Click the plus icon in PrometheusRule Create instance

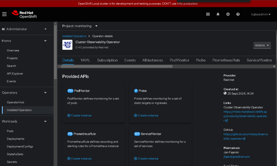pos(69,159)
